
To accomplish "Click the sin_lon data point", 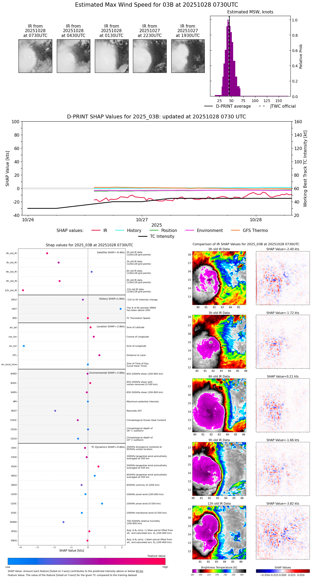I will [x=24, y=346].
